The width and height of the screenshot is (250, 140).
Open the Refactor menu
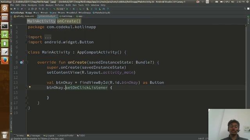pos(59,5)
